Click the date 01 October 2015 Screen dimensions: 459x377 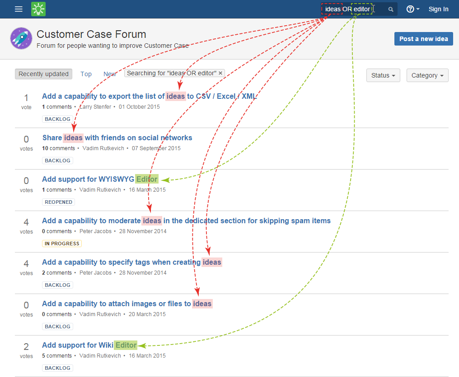point(139,107)
